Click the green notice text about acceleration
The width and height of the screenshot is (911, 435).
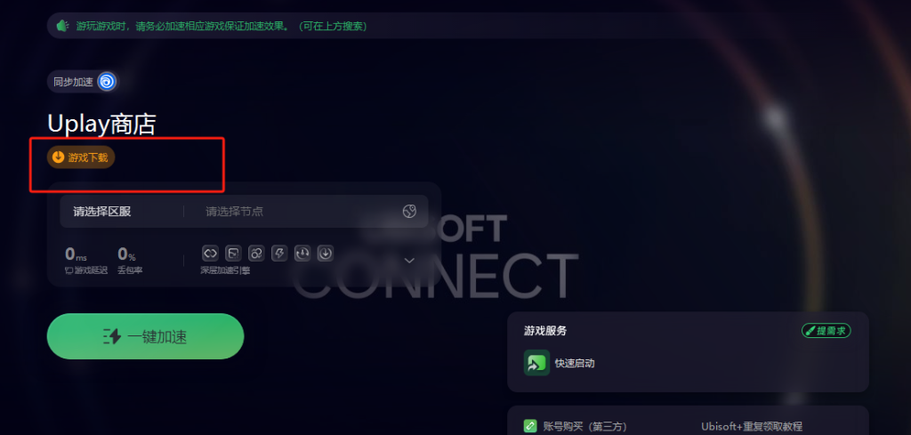point(222,26)
